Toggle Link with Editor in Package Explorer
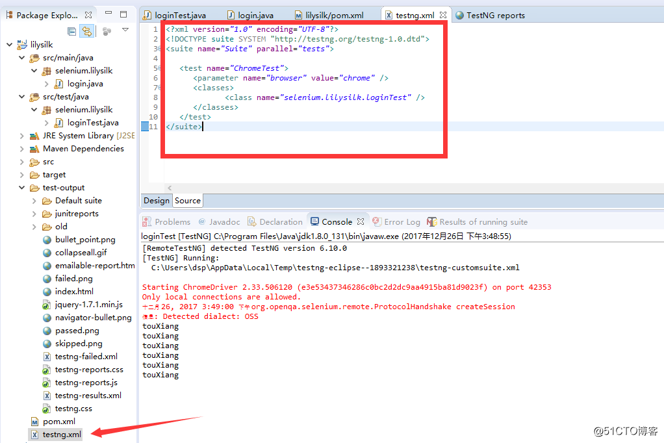The width and height of the screenshot is (664, 443). 87,31
